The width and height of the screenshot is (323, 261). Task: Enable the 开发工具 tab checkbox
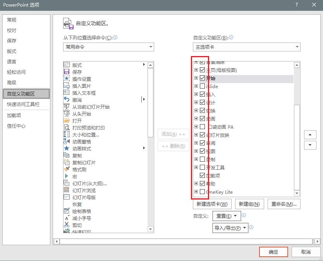tap(202, 167)
